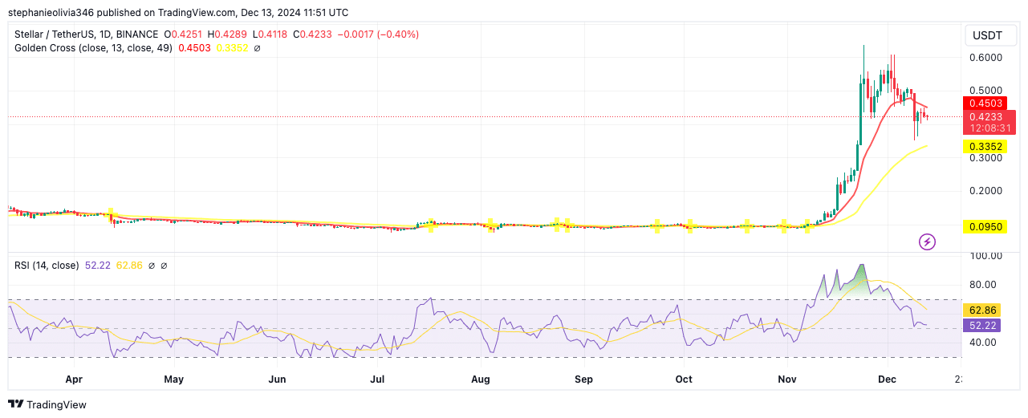Click the purple 52.22 RSI legend value
Screen dimensions: 1028x418
(98, 265)
